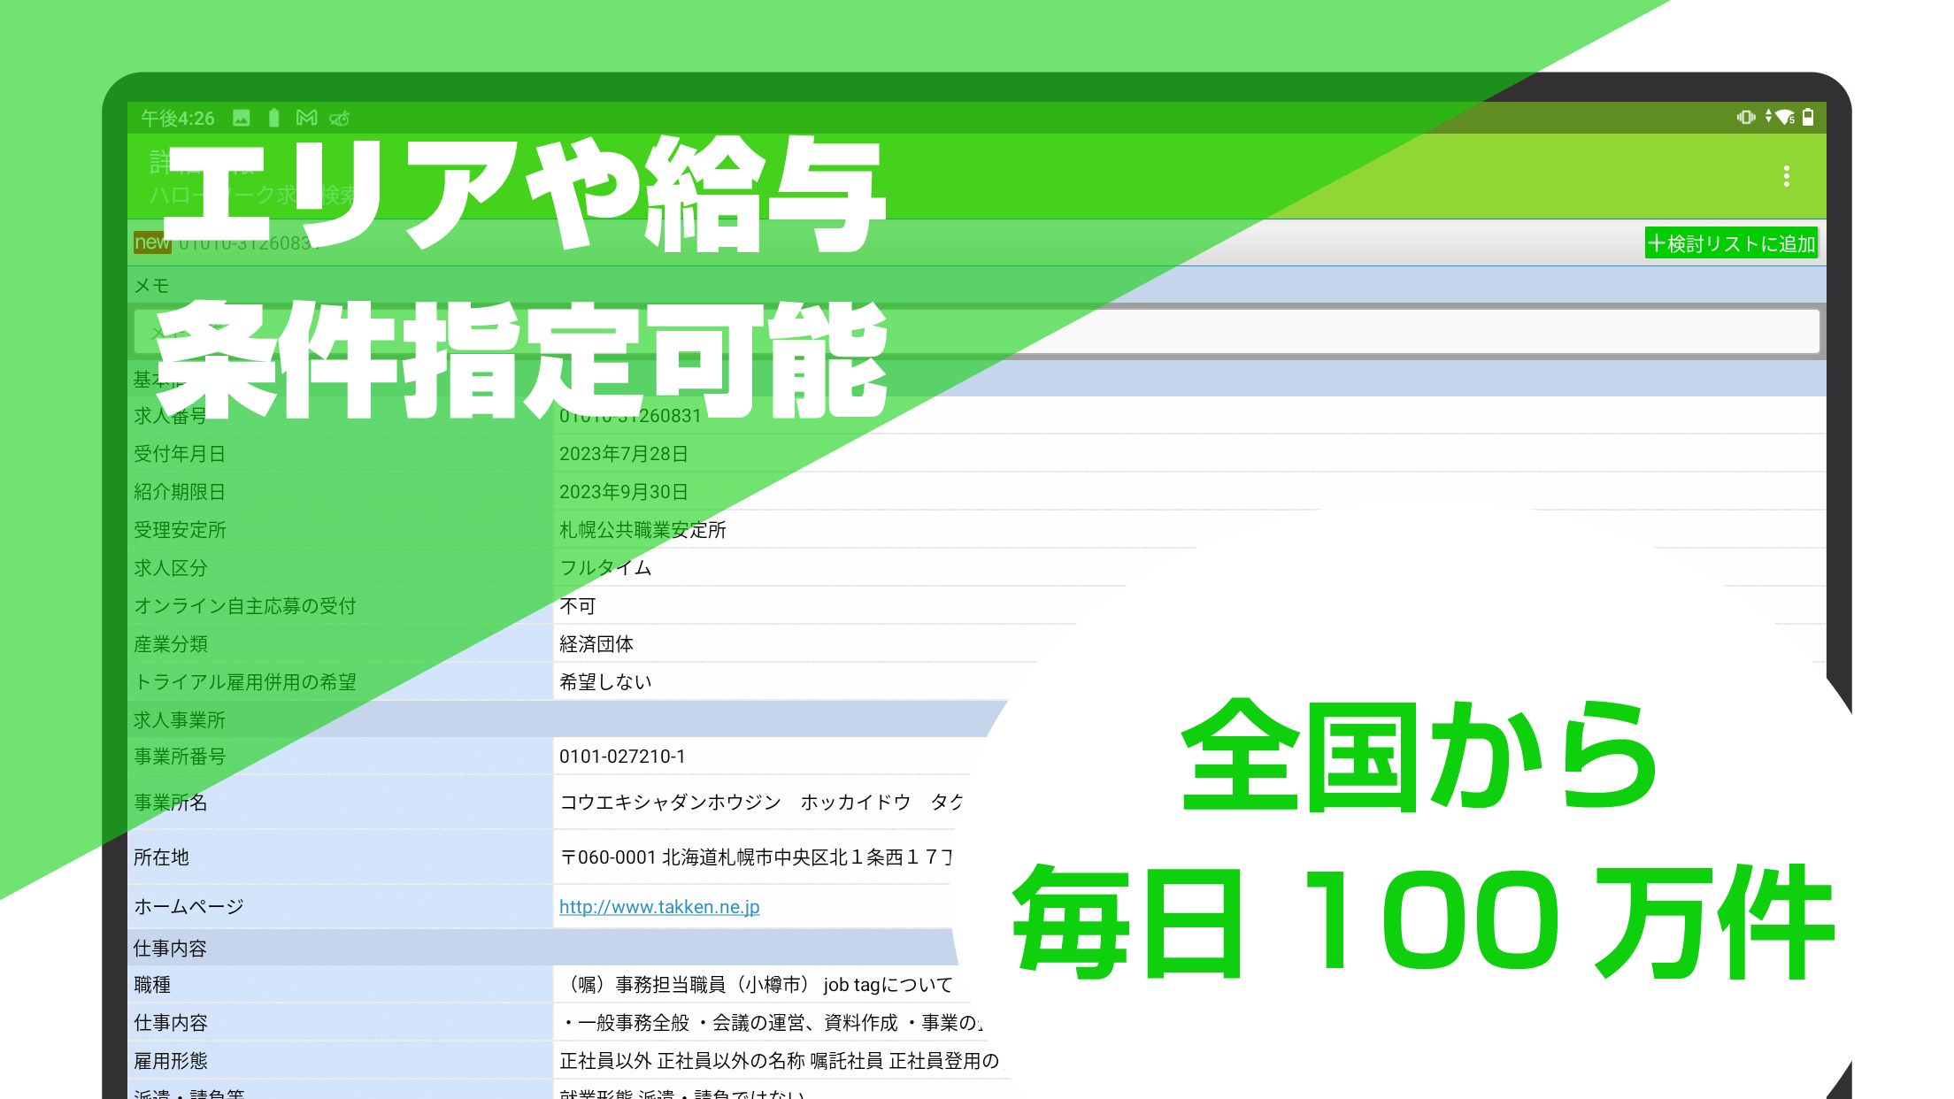The width and height of the screenshot is (1954, 1099).
Task: Select the 職種 label
Action: point(152,985)
